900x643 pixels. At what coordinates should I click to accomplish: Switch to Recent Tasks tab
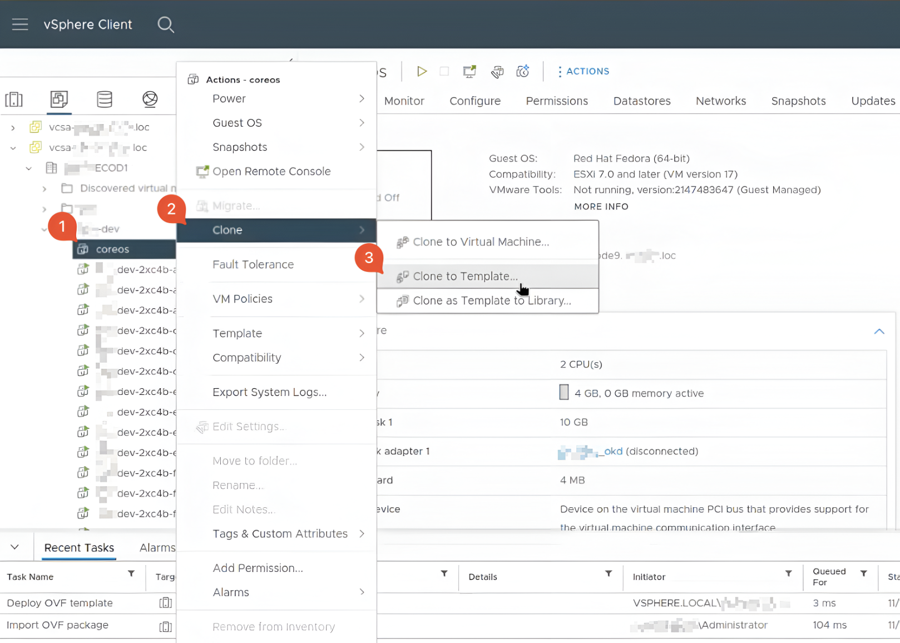coord(79,548)
